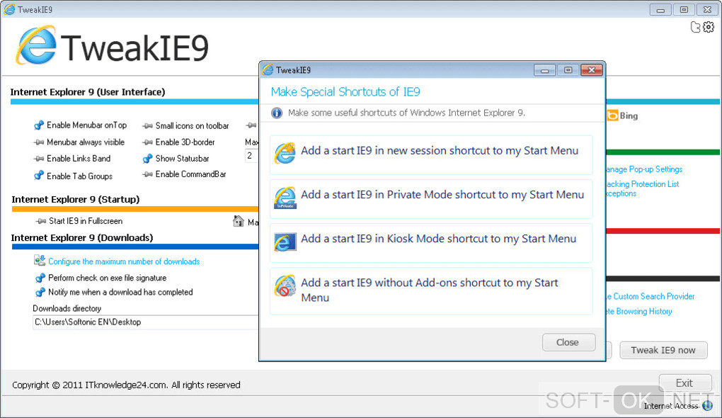Toggle Notify me when download has completed
The height and width of the screenshot is (418, 722).
tap(40, 292)
